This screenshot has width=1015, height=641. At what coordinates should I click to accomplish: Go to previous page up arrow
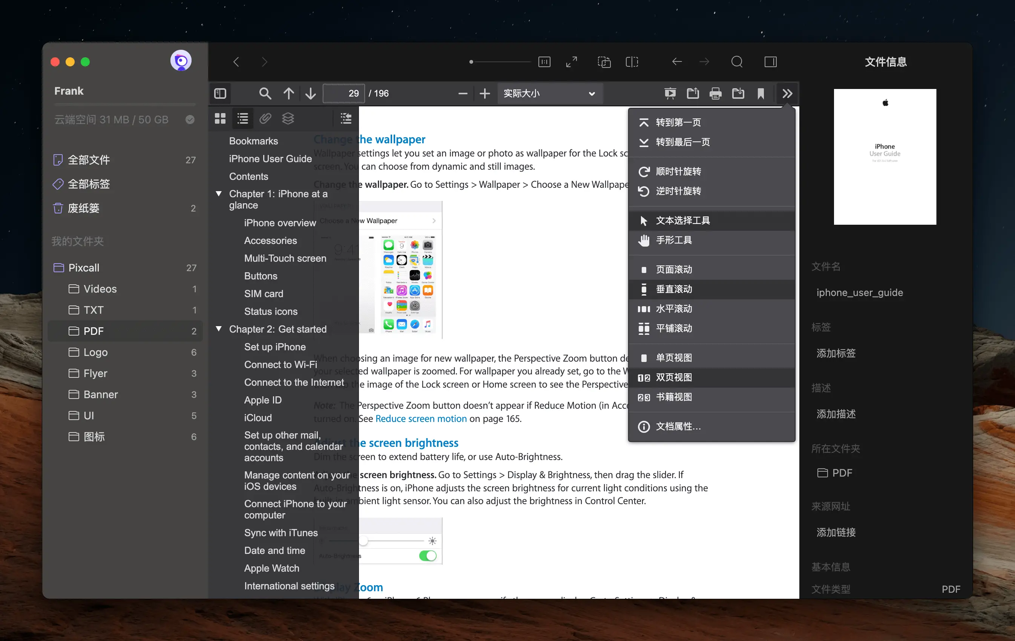click(x=288, y=93)
